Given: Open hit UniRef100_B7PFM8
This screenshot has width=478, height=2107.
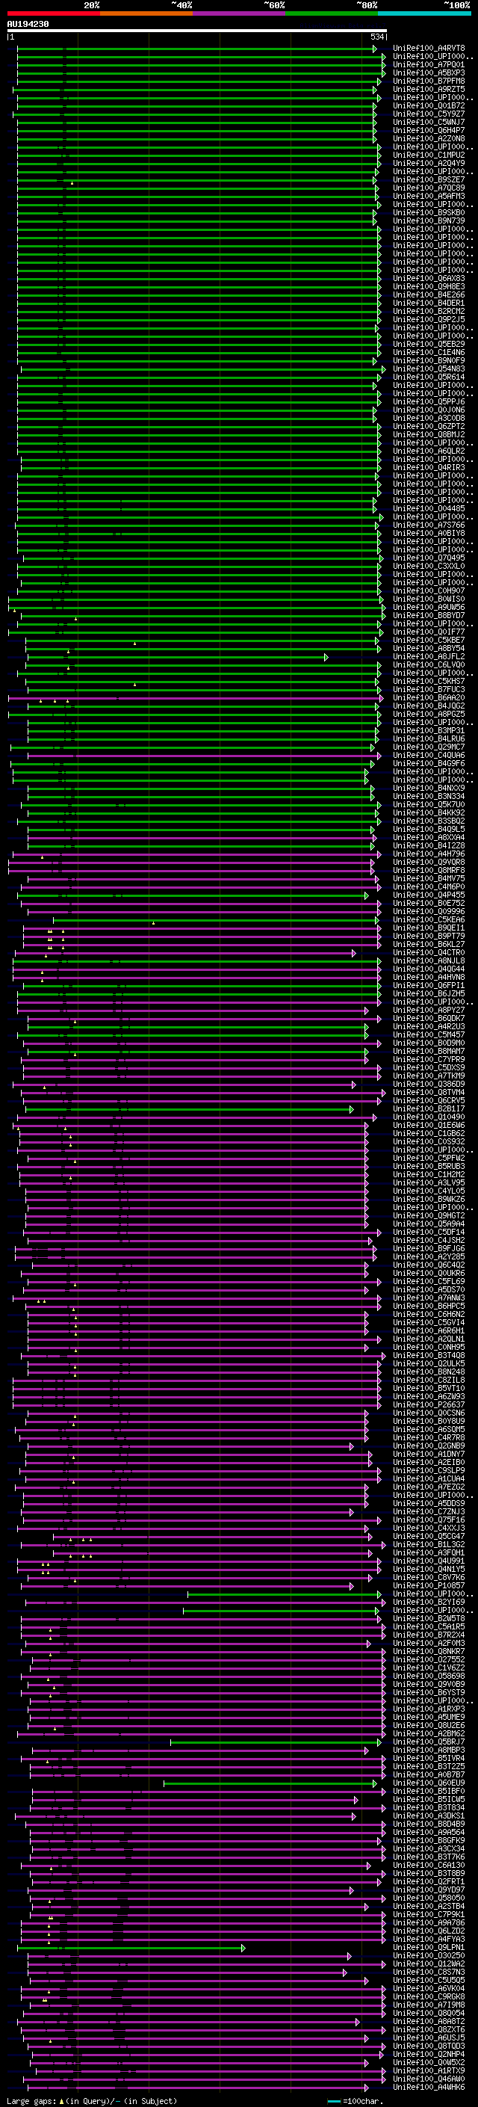Looking at the screenshot, I should pos(428,81).
